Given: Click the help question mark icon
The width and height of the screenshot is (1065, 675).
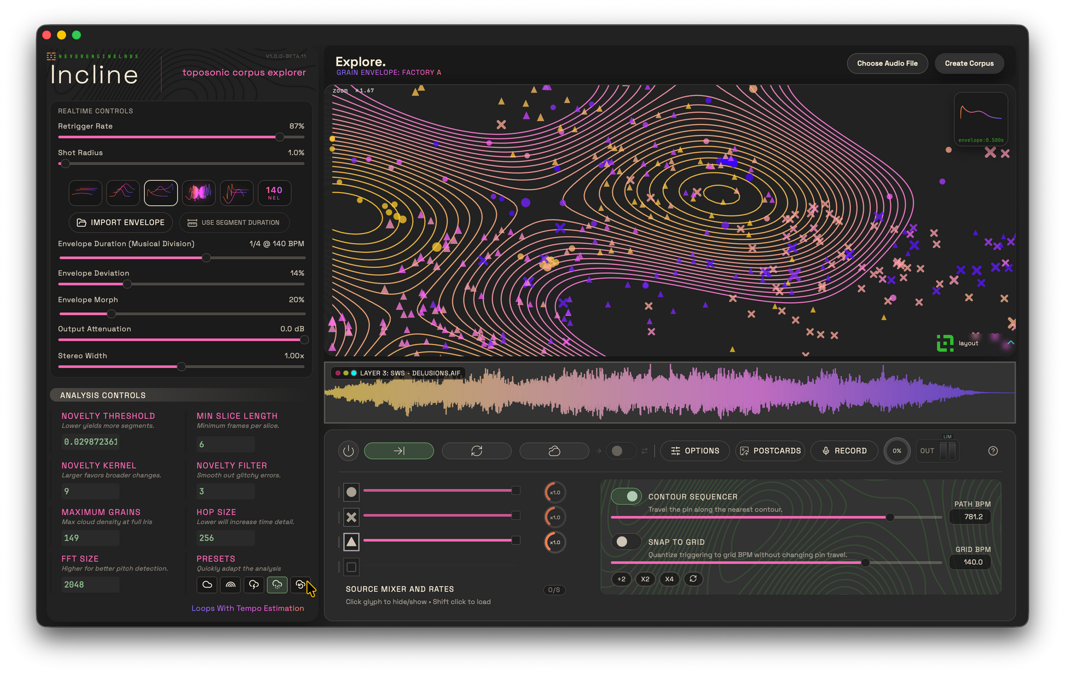Looking at the screenshot, I should [993, 451].
